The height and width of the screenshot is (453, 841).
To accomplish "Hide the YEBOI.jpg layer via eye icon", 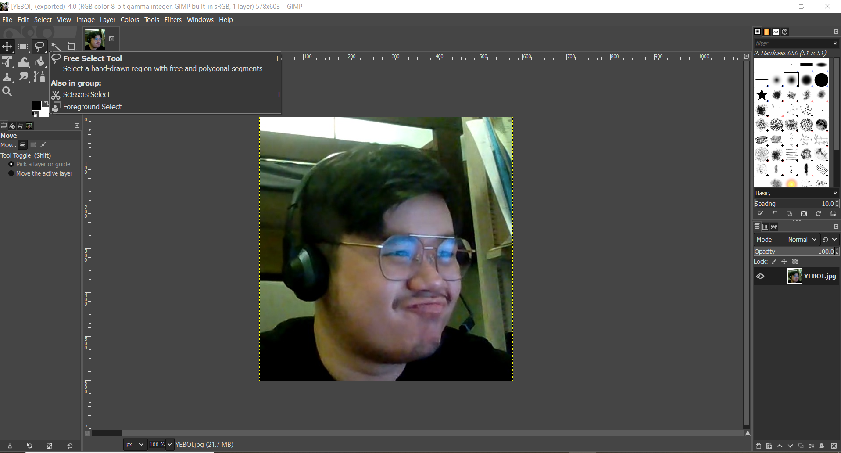I will pyautogui.click(x=760, y=276).
